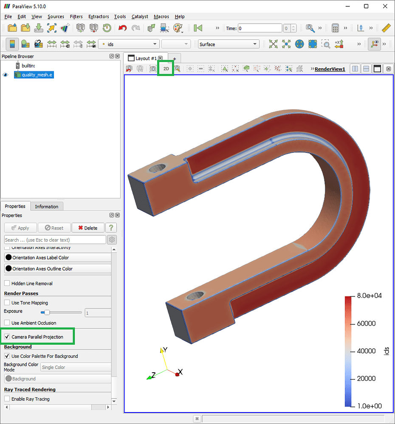Screen dimensions: 395x424
Task: Click the Time value input field
Action: pos(260,28)
